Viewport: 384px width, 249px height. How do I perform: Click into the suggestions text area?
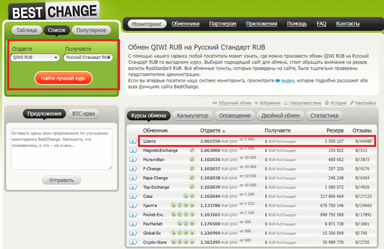pyautogui.click(x=62, y=149)
